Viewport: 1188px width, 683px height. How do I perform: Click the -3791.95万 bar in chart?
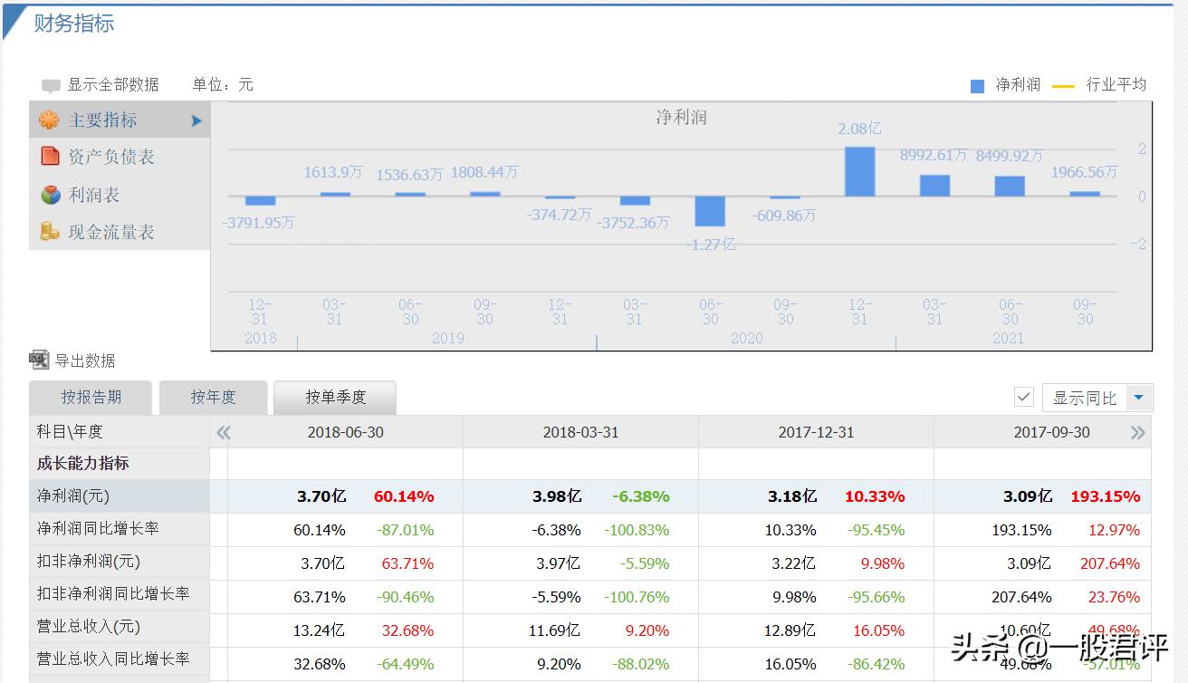tap(260, 201)
